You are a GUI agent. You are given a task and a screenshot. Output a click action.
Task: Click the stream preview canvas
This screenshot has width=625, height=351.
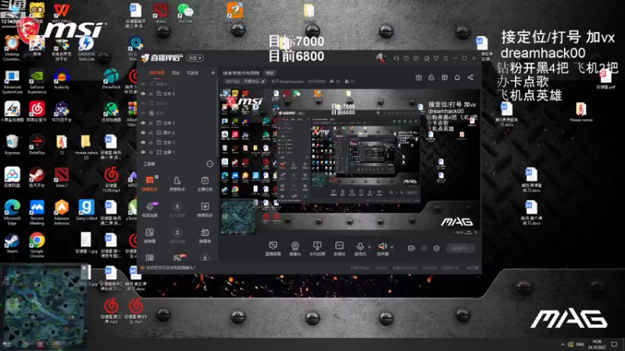tap(349, 162)
